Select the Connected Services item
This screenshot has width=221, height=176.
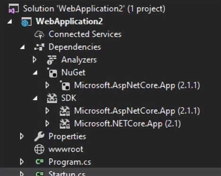(x=85, y=34)
